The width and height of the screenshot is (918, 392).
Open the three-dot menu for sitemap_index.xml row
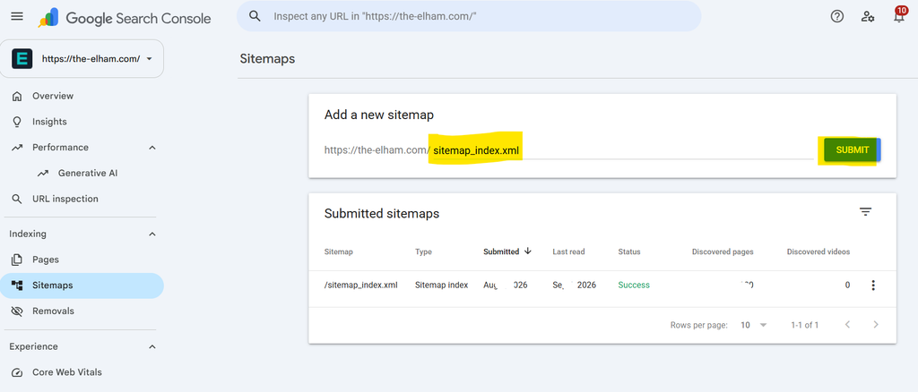click(x=873, y=285)
